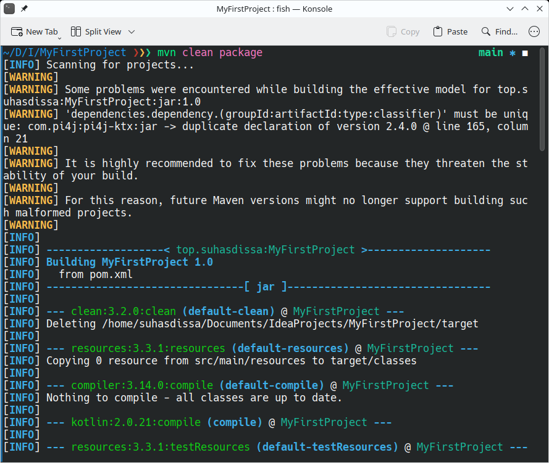This screenshot has height=463, width=549.
Task: Click the 'duplicate declaration of version 2.4.0' text
Action: tap(300, 126)
